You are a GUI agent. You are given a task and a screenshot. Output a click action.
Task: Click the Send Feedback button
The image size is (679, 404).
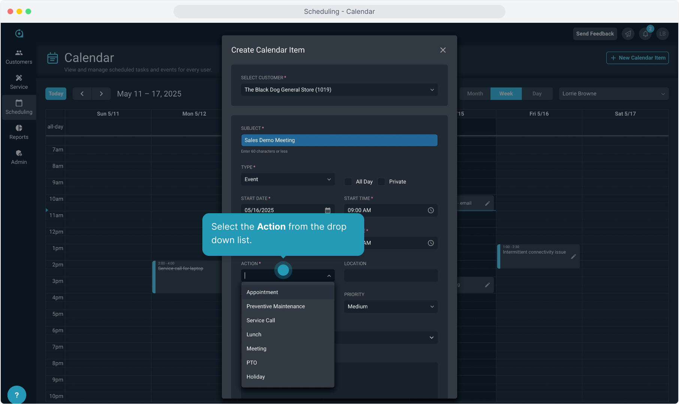click(x=595, y=34)
